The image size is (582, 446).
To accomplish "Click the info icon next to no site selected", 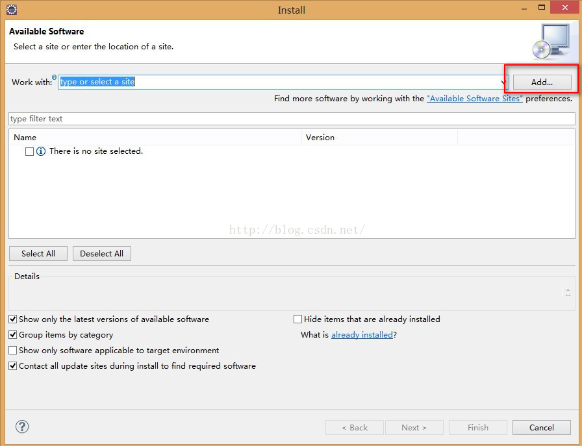I will 41,151.
